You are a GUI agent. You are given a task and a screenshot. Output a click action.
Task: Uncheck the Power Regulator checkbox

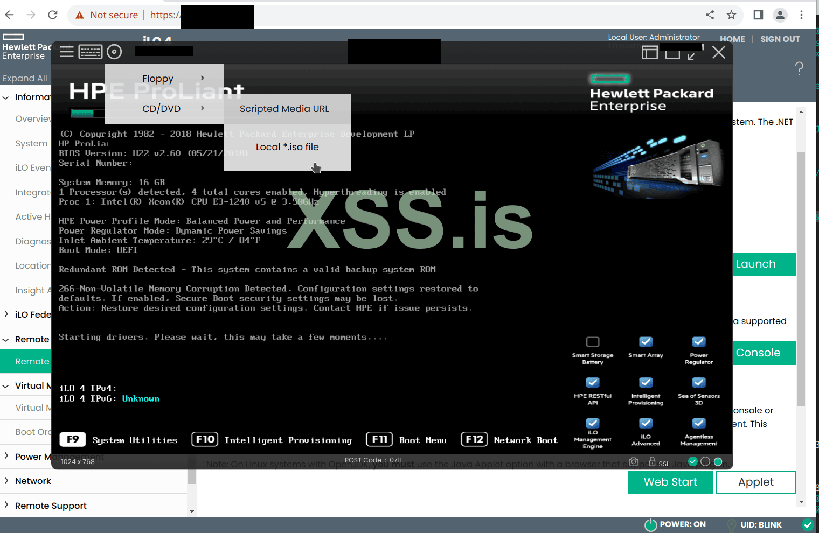(698, 342)
